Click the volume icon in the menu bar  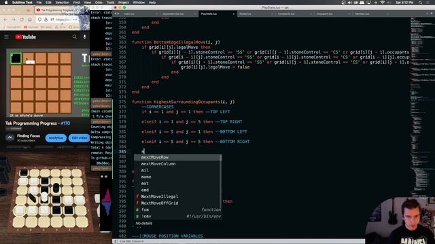point(349,3)
